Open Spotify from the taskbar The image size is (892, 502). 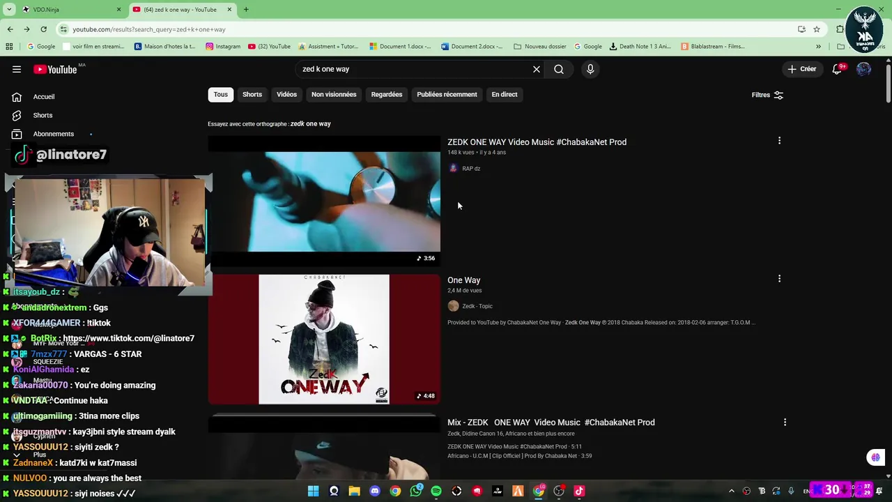pos(436,491)
